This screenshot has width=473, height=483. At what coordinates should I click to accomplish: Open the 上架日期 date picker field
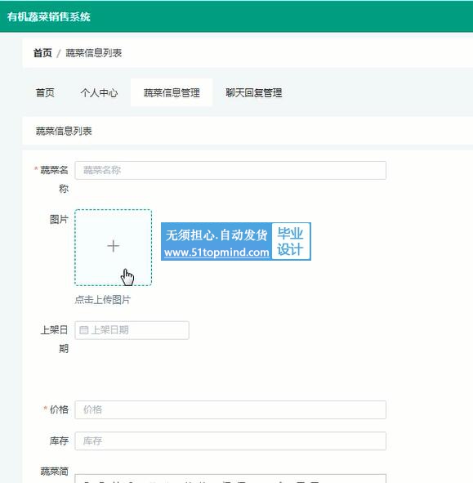point(132,330)
